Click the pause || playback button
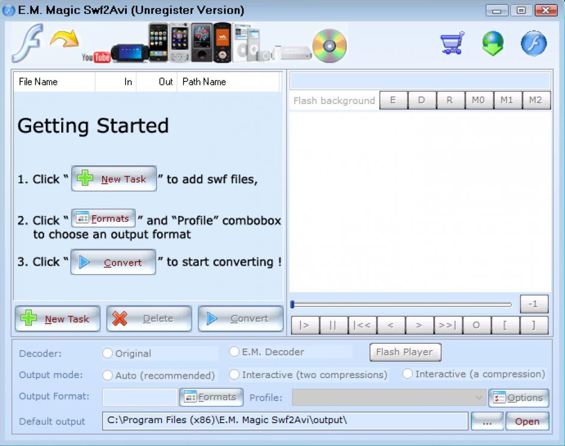 coord(334,325)
